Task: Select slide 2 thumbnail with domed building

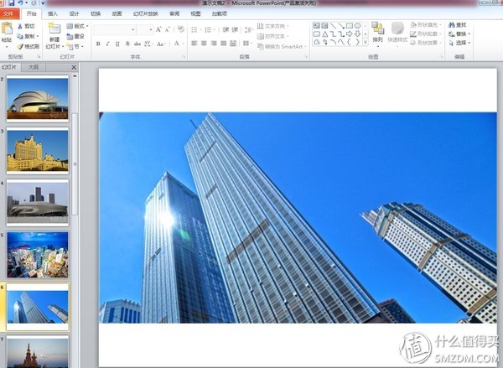Action: click(38, 99)
